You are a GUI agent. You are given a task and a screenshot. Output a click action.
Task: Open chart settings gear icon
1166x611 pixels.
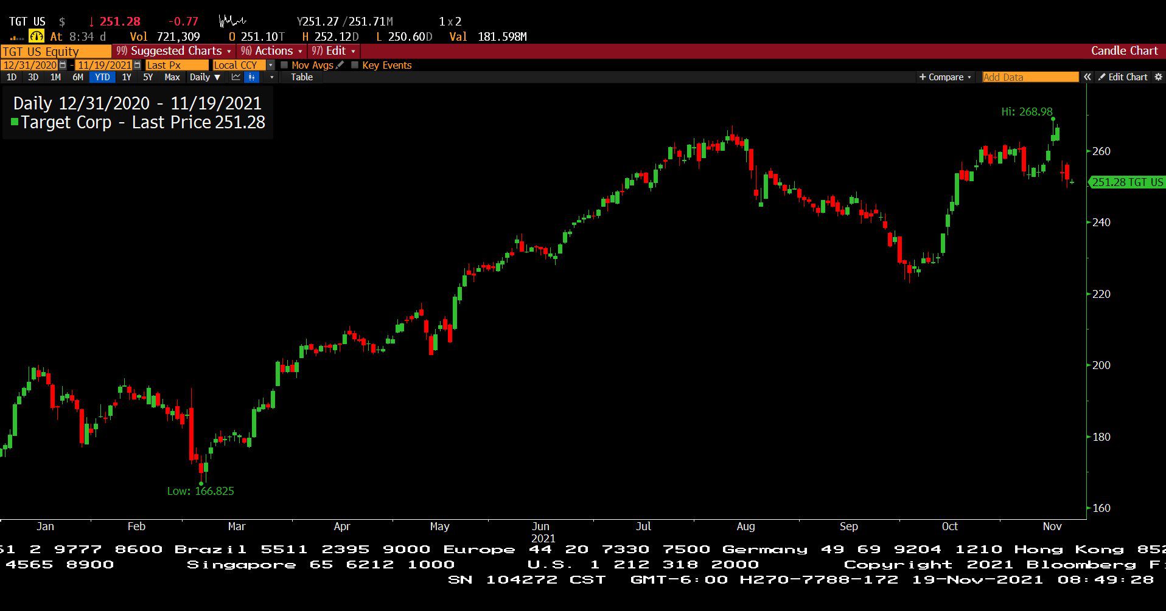tap(1158, 77)
